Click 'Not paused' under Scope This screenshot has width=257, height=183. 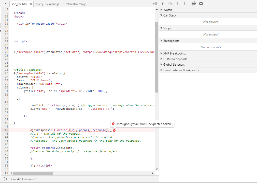(x=211, y=34)
